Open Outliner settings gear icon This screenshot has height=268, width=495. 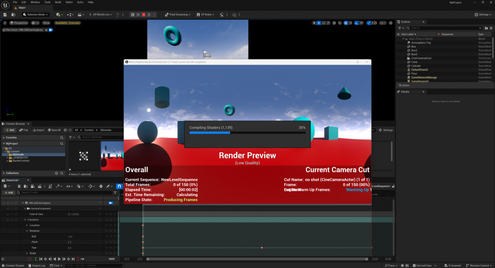(491, 28)
